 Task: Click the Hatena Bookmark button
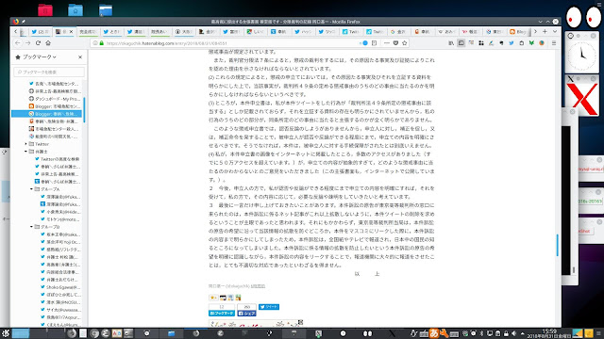[222, 314]
